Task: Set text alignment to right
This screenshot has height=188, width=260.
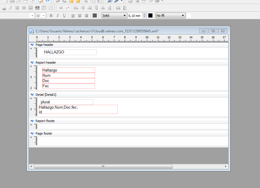Action: tap(86, 15)
